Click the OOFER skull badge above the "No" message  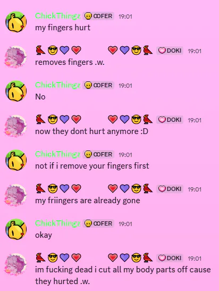pos(98,85)
